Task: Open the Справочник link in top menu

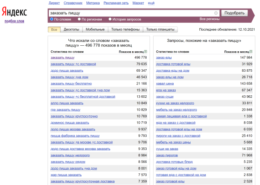Action: [73, 3]
